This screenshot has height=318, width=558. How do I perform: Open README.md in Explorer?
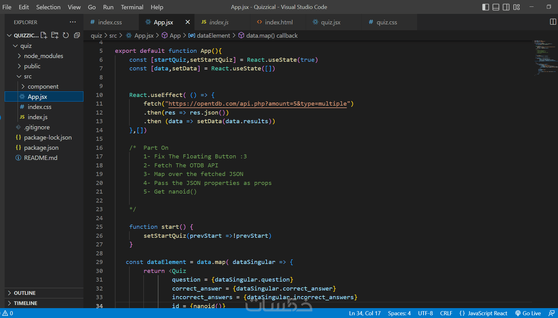point(44,158)
